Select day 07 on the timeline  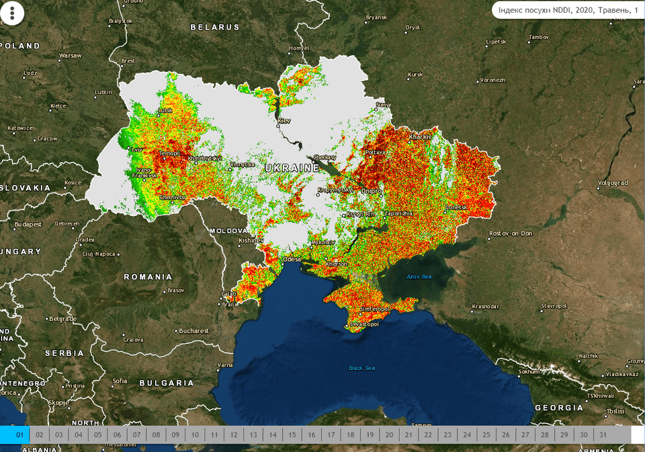tap(136, 435)
